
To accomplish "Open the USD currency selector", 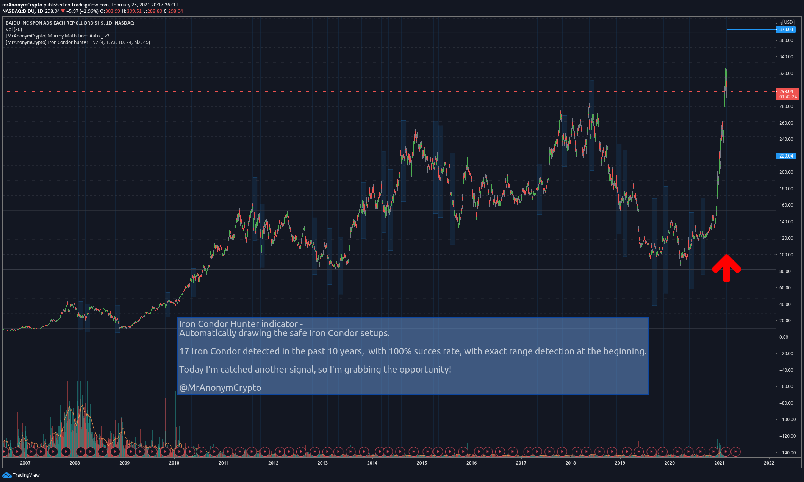I will (x=788, y=22).
